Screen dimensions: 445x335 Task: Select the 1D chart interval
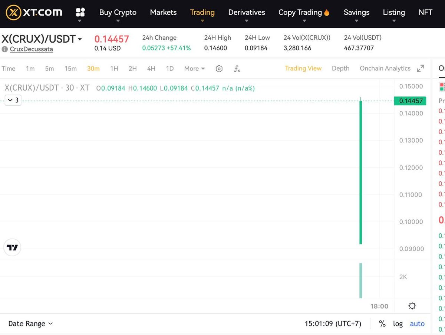[169, 69]
